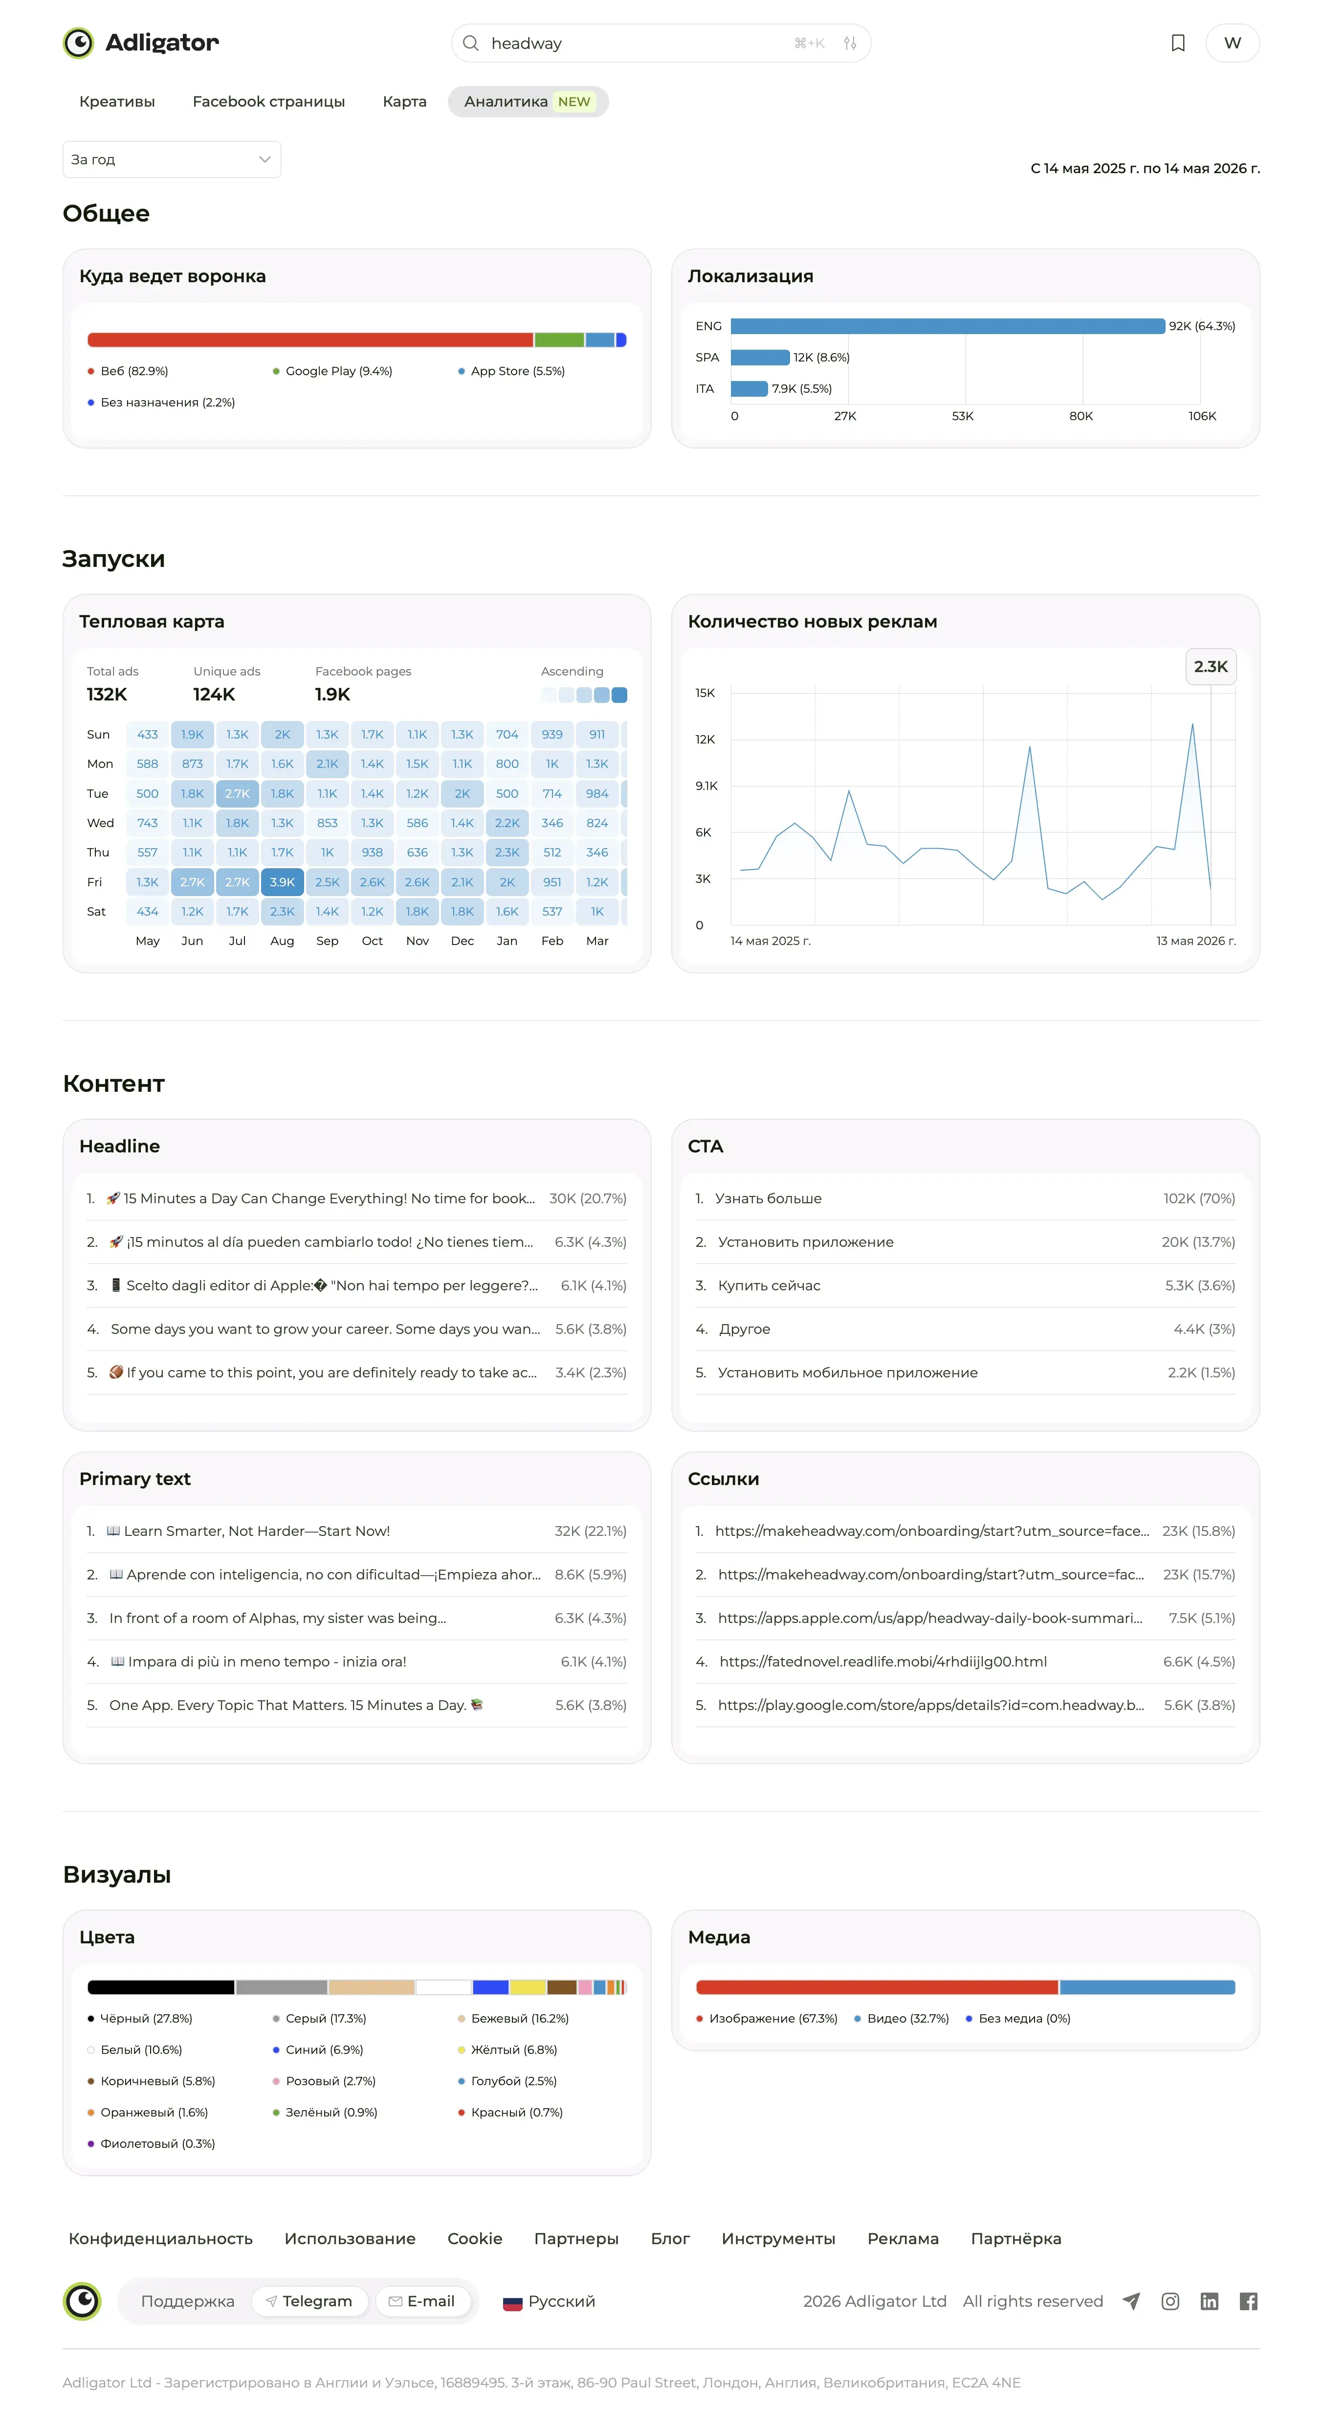The image size is (1323, 2432).
Task: Open the Русский language selector
Action: [549, 2302]
